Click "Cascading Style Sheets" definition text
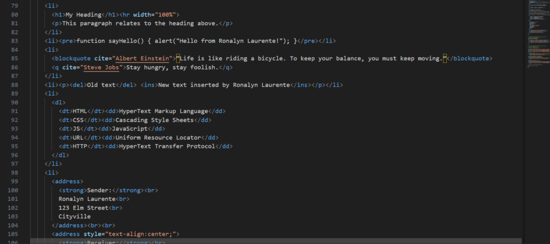 [x=155, y=120]
